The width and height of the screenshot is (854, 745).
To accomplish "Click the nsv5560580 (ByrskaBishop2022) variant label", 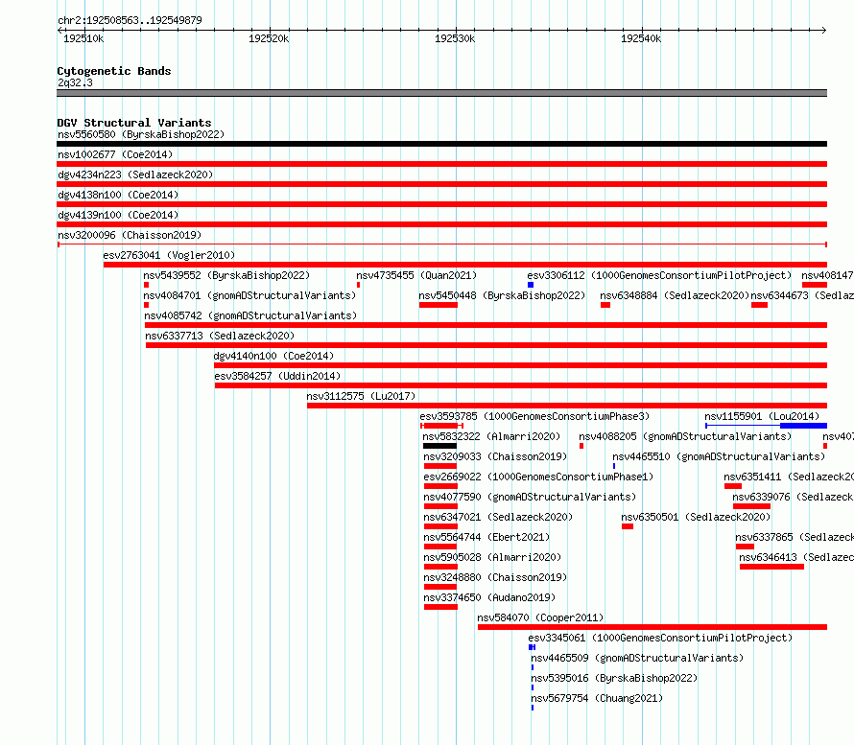I will (141, 134).
